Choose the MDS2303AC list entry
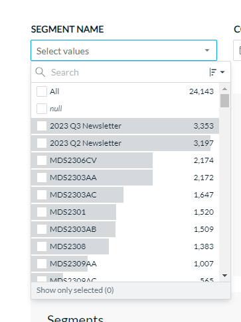 click(125, 195)
